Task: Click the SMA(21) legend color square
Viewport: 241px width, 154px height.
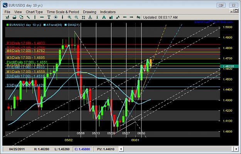Action: coord(66,25)
